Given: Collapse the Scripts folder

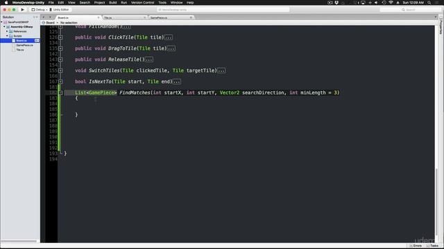Looking at the screenshot, I should click(x=7, y=36).
